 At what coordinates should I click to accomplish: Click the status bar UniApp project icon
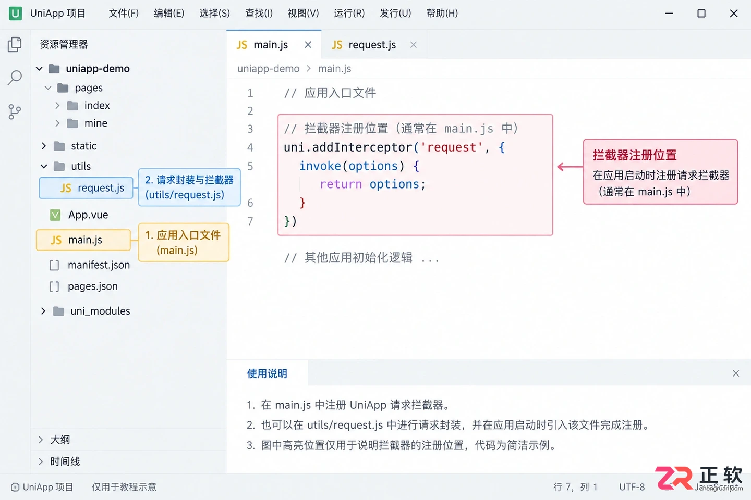click(15, 488)
